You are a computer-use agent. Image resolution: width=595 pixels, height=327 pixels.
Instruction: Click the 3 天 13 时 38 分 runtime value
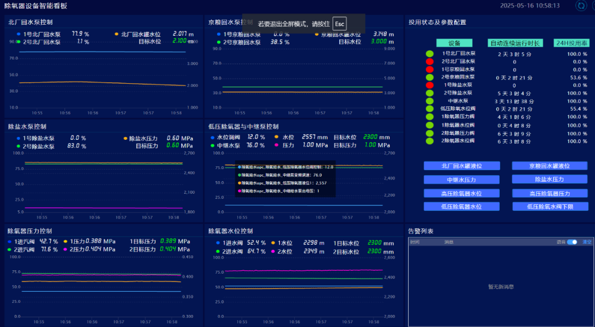click(x=514, y=101)
